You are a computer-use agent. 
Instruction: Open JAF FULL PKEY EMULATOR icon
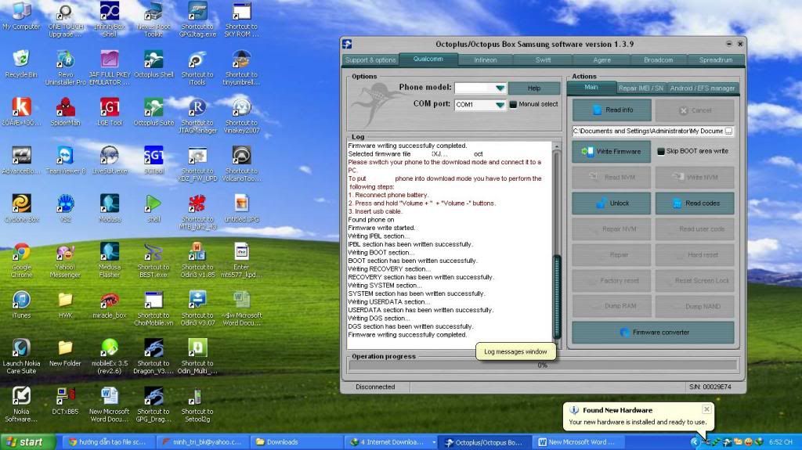[110, 67]
